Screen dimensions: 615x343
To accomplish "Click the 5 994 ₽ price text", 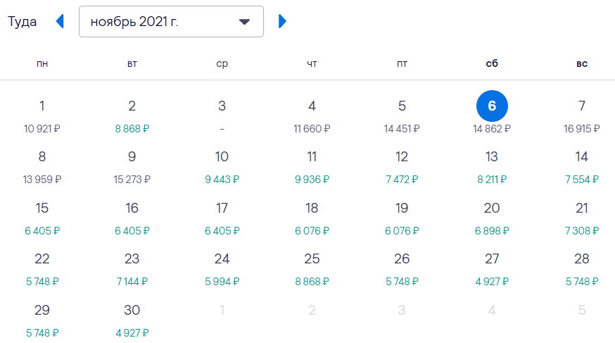I will [x=222, y=282].
